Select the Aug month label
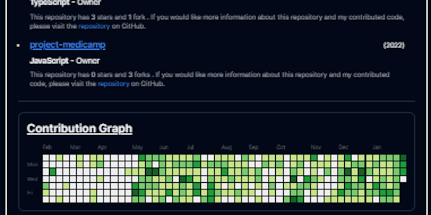 coord(226,147)
